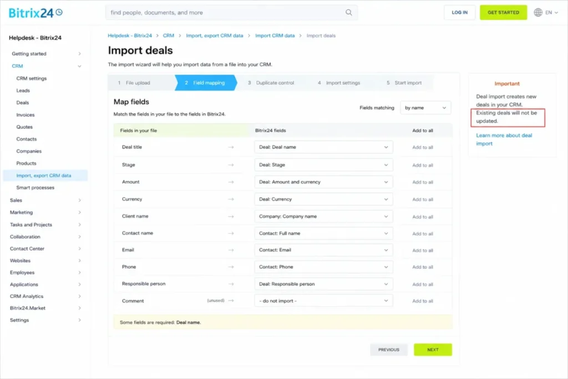Go to step 3 Duplicate control
The height and width of the screenshot is (379, 568).
coord(271,83)
